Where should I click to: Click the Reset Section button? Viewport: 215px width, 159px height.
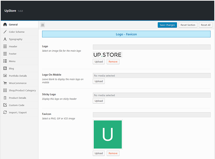tap(188, 25)
